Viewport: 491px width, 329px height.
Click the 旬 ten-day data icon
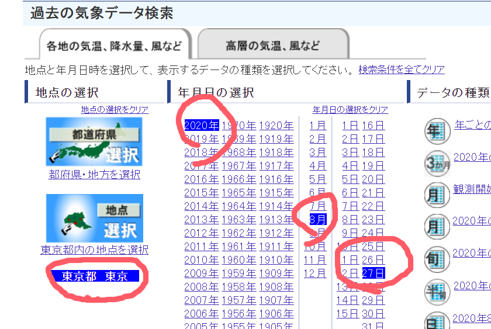[x=437, y=259]
